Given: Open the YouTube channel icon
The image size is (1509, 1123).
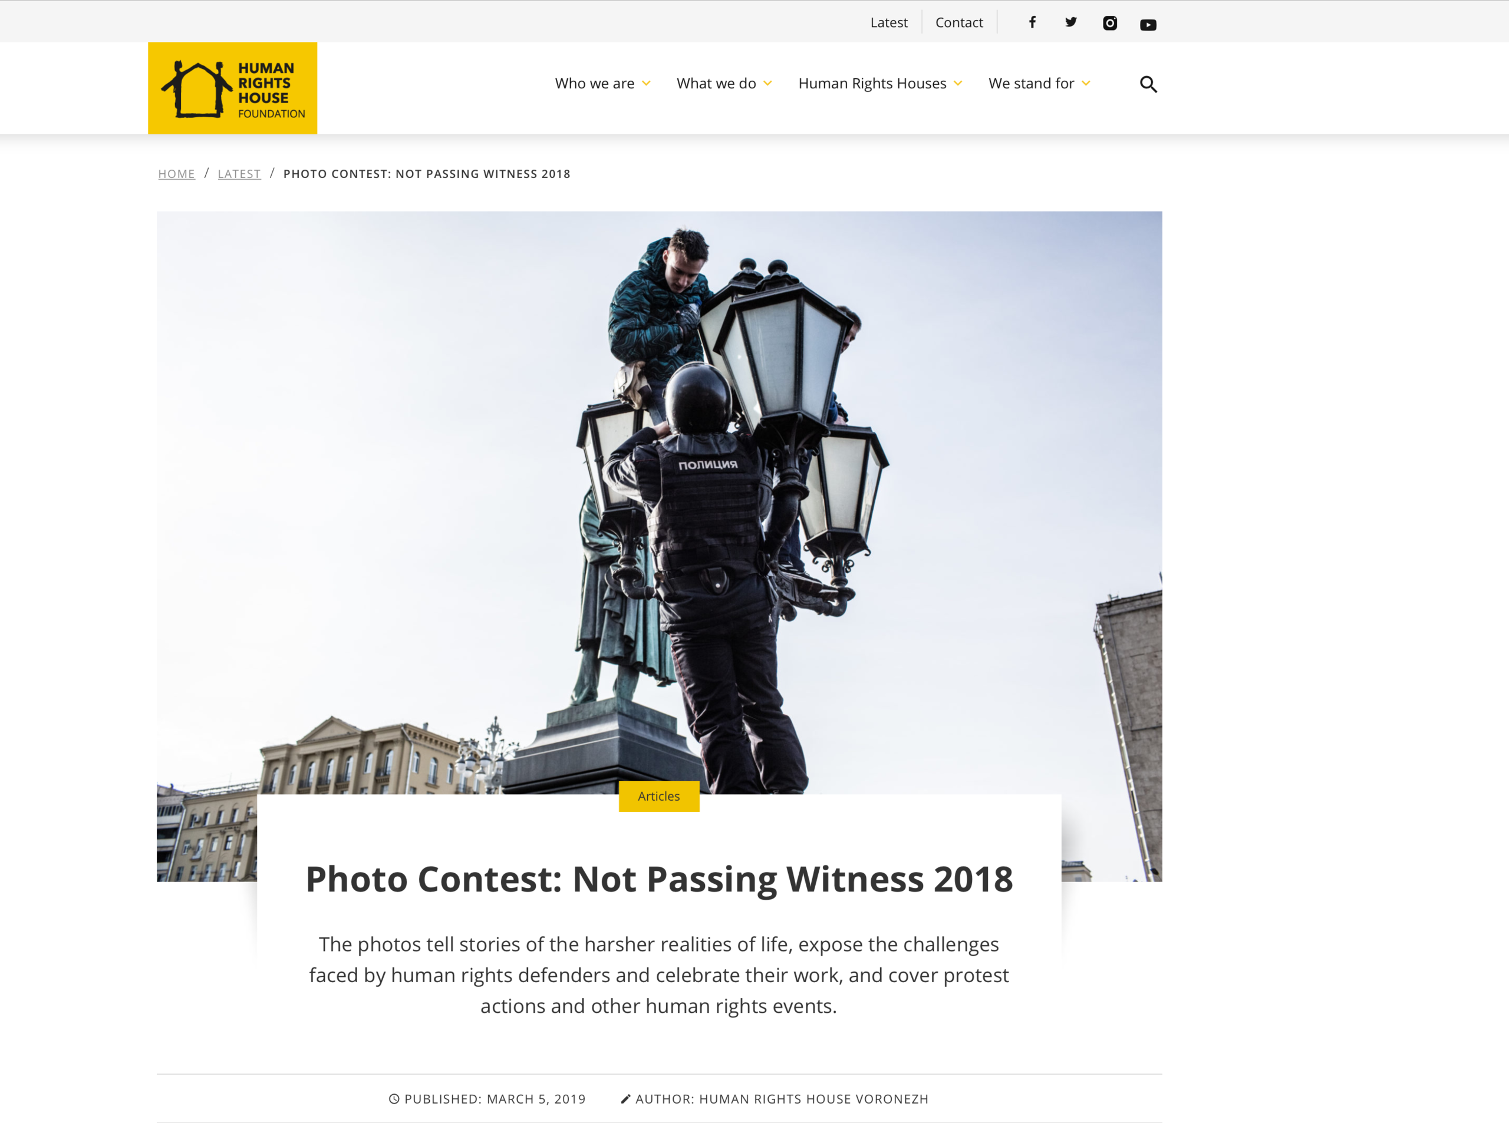Looking at the screenshot, I should point(1148,25).
